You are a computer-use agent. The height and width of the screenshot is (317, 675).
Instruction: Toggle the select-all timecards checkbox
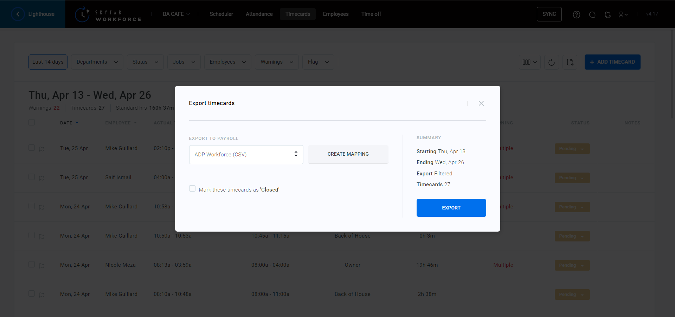coord(32,122)
